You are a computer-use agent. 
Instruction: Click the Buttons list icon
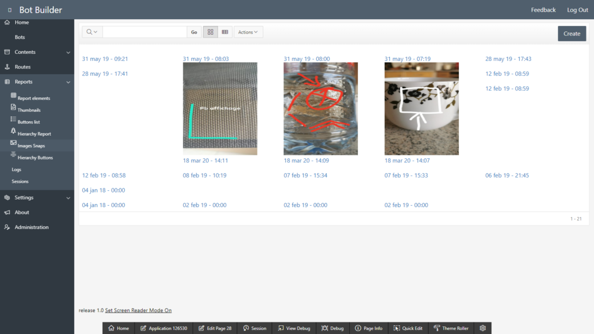click(x=13, y=119)
